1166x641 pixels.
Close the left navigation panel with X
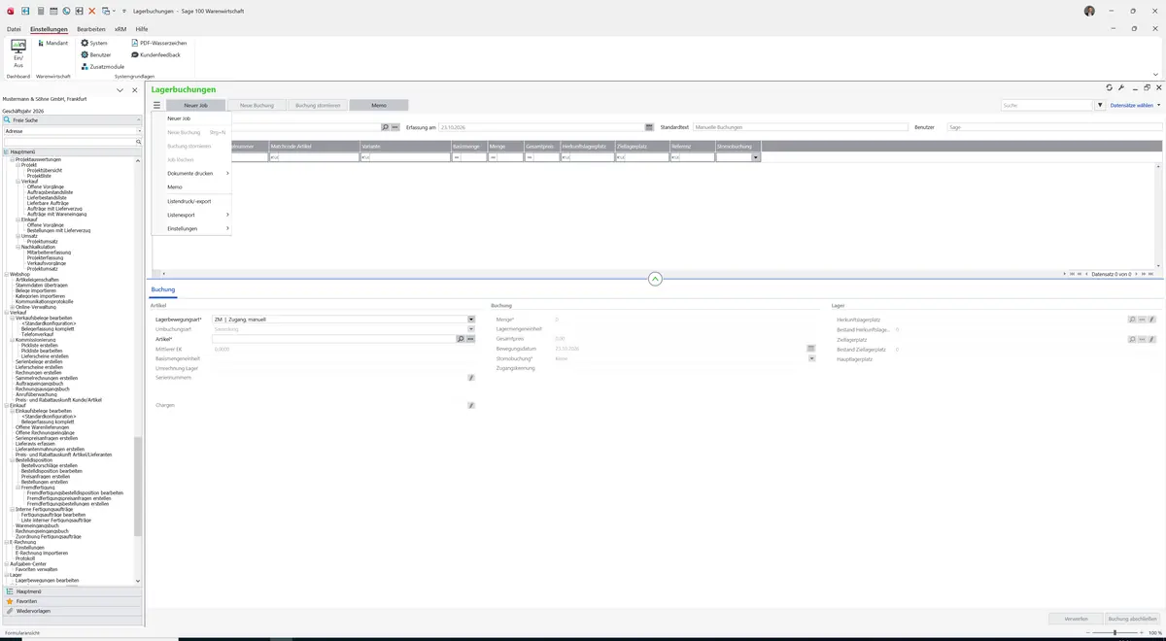click(x=134, y=90)
